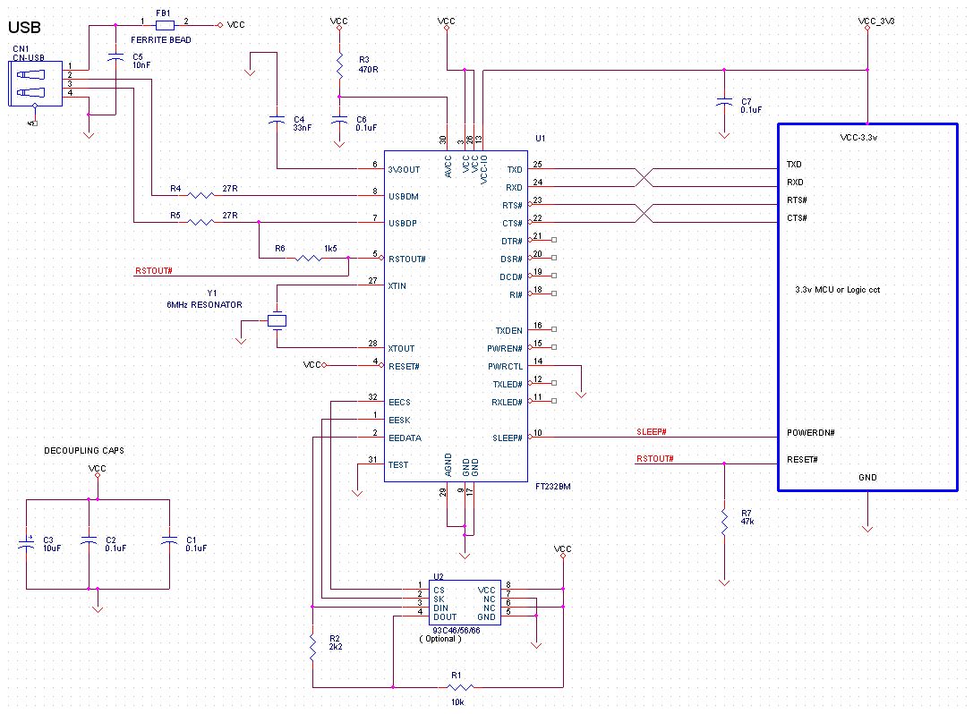Select capacitor C1 0.1uF symbol
Image resolution: width=973 pixels, height=714 pixels.
169,541
